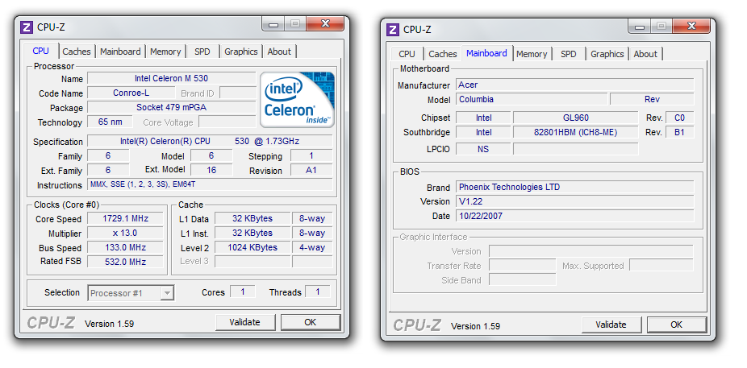The height and width of the screenshot is (368, 747).
Task: Open Caches tab in right window
Action: pos(443,54)
